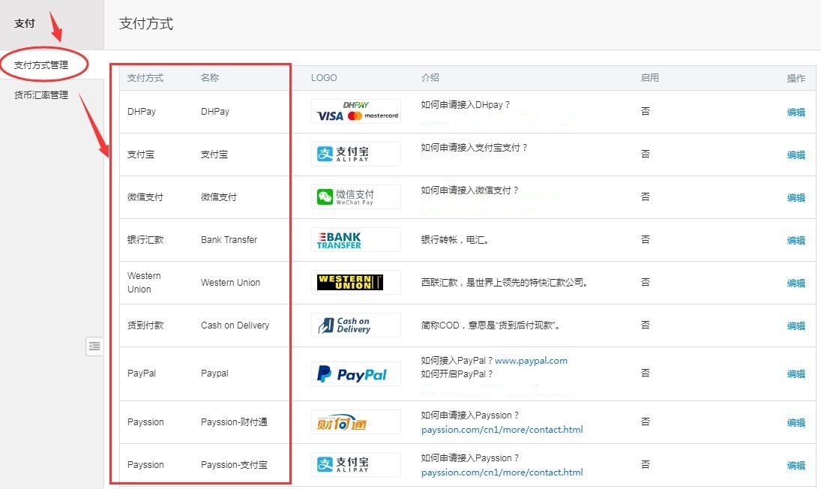This screenshot has height=489, width=821.
Task: Click 编辑 for the Bank Transfer row
Action: [796, 241]
